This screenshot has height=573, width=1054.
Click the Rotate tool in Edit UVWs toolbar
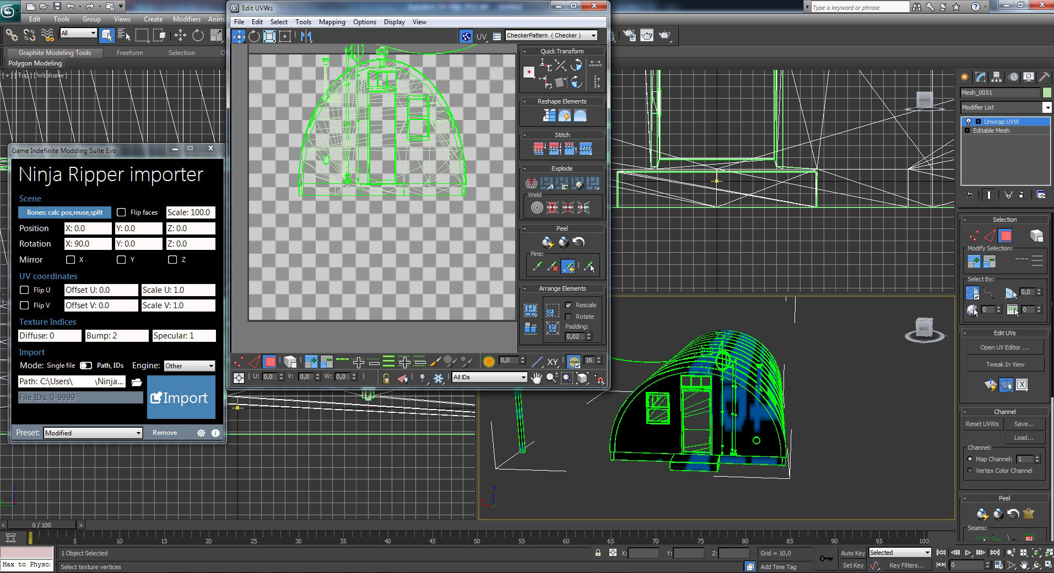[254, 36]
